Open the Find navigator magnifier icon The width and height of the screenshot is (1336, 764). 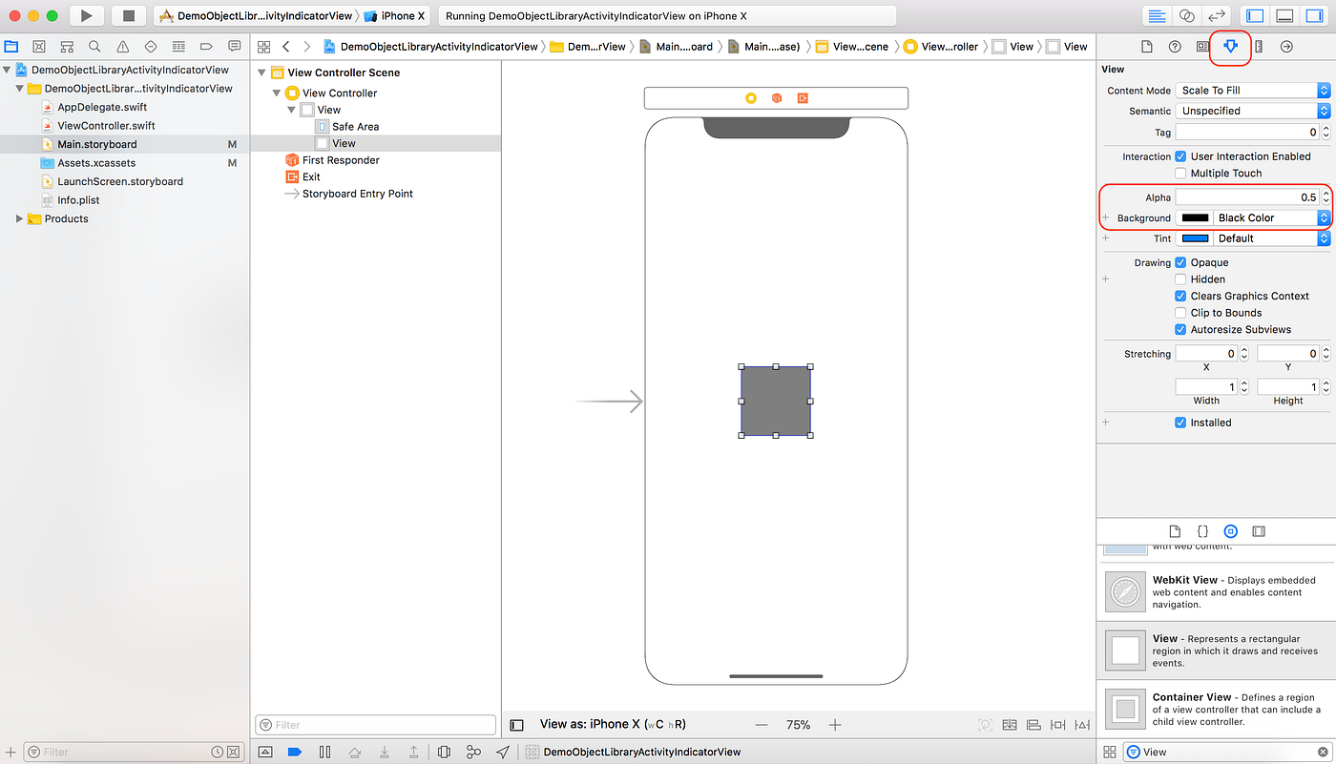[x=94, y=46]
